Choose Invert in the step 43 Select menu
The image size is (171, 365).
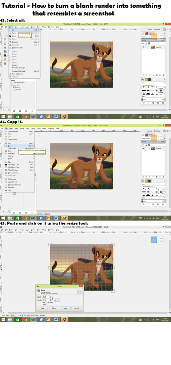24,36
